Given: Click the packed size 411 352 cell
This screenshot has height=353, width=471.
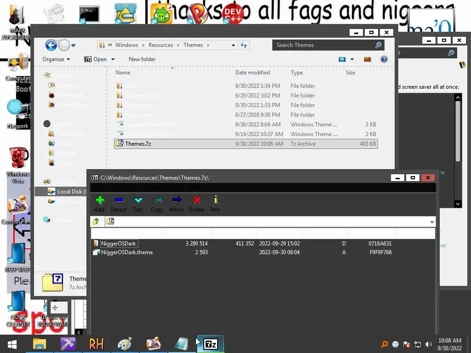Looking at the screenshot, I should [245, 244].
